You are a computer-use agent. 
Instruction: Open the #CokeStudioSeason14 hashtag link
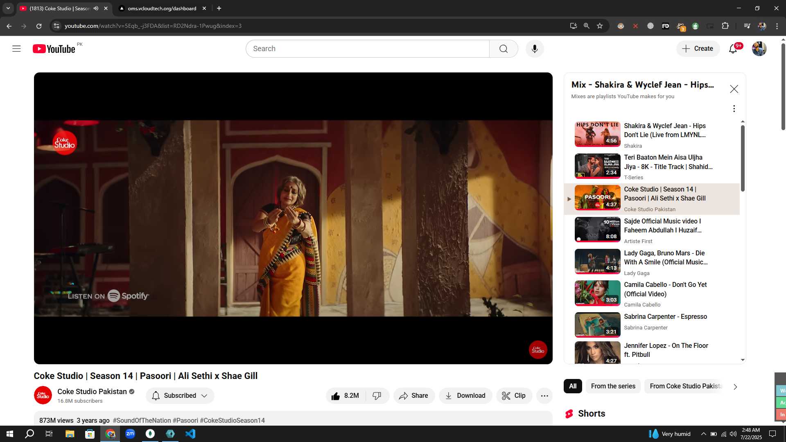coord(232,420)
